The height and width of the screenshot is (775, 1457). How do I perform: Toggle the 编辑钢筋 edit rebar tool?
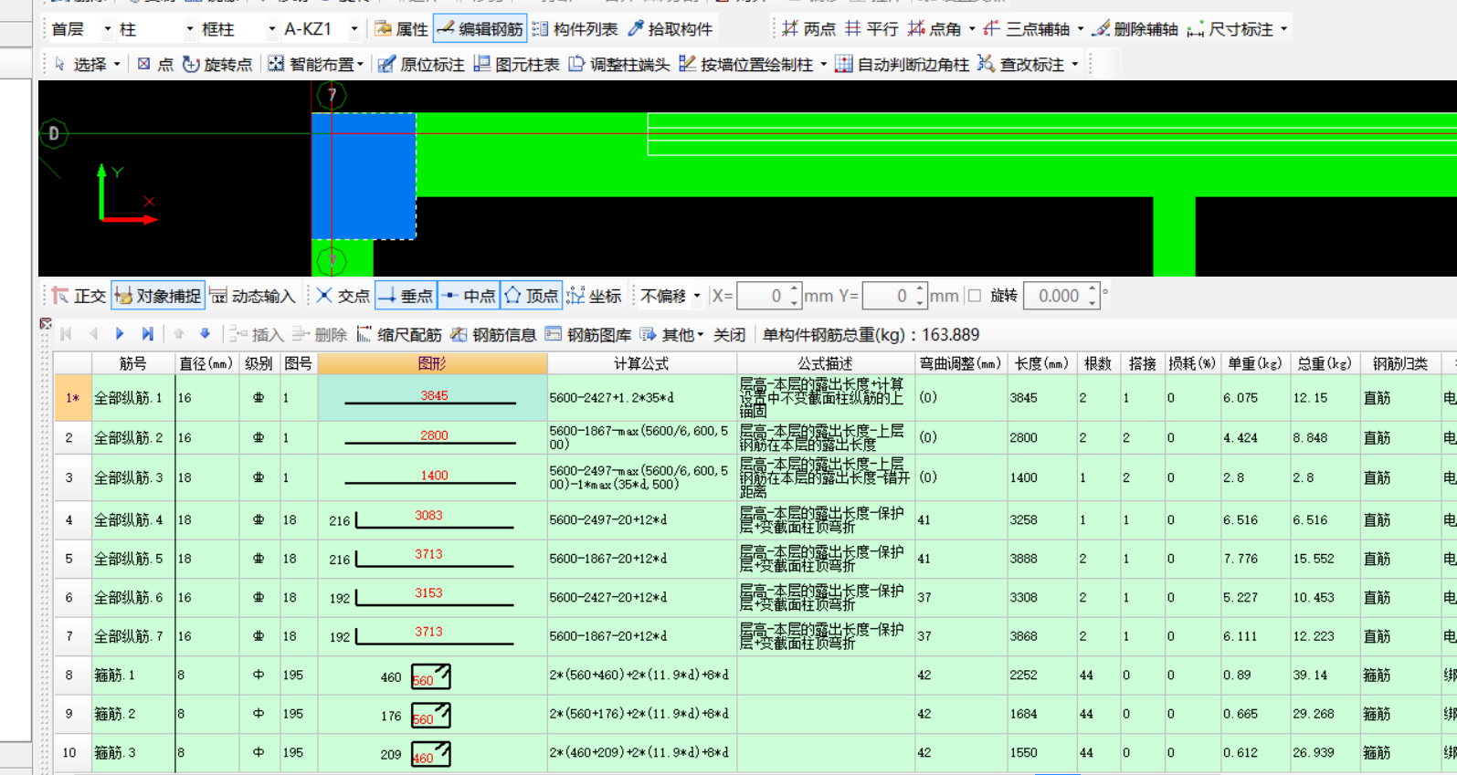click(480, 29)
